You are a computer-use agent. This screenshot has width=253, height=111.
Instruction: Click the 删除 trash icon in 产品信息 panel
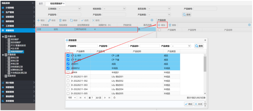(170, 25)
